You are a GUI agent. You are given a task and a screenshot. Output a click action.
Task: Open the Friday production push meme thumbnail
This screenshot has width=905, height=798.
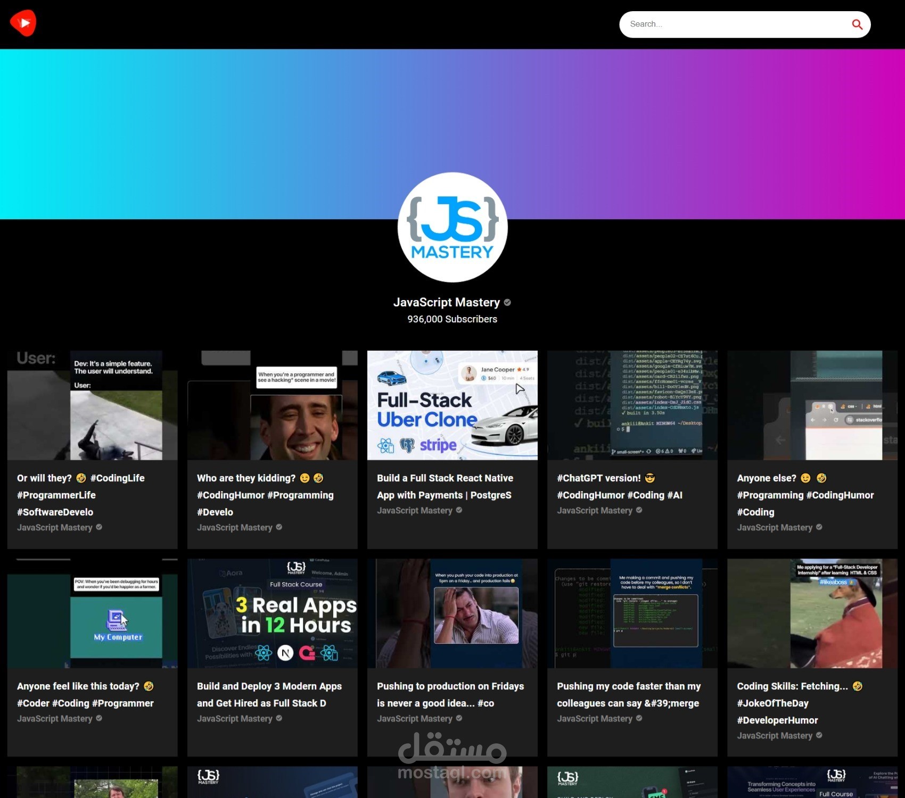(x=452, y=613)
